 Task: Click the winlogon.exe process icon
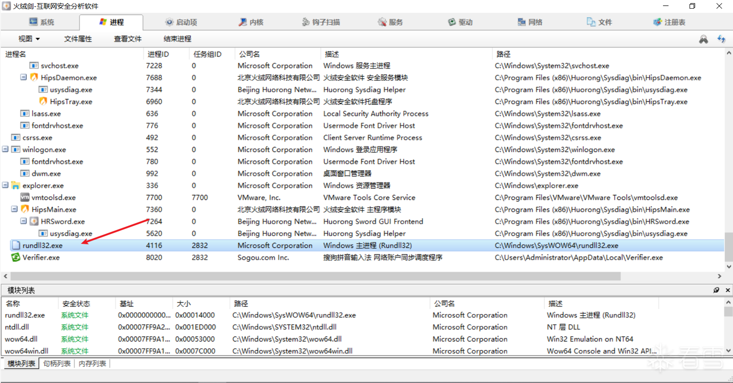click(16, 149)
